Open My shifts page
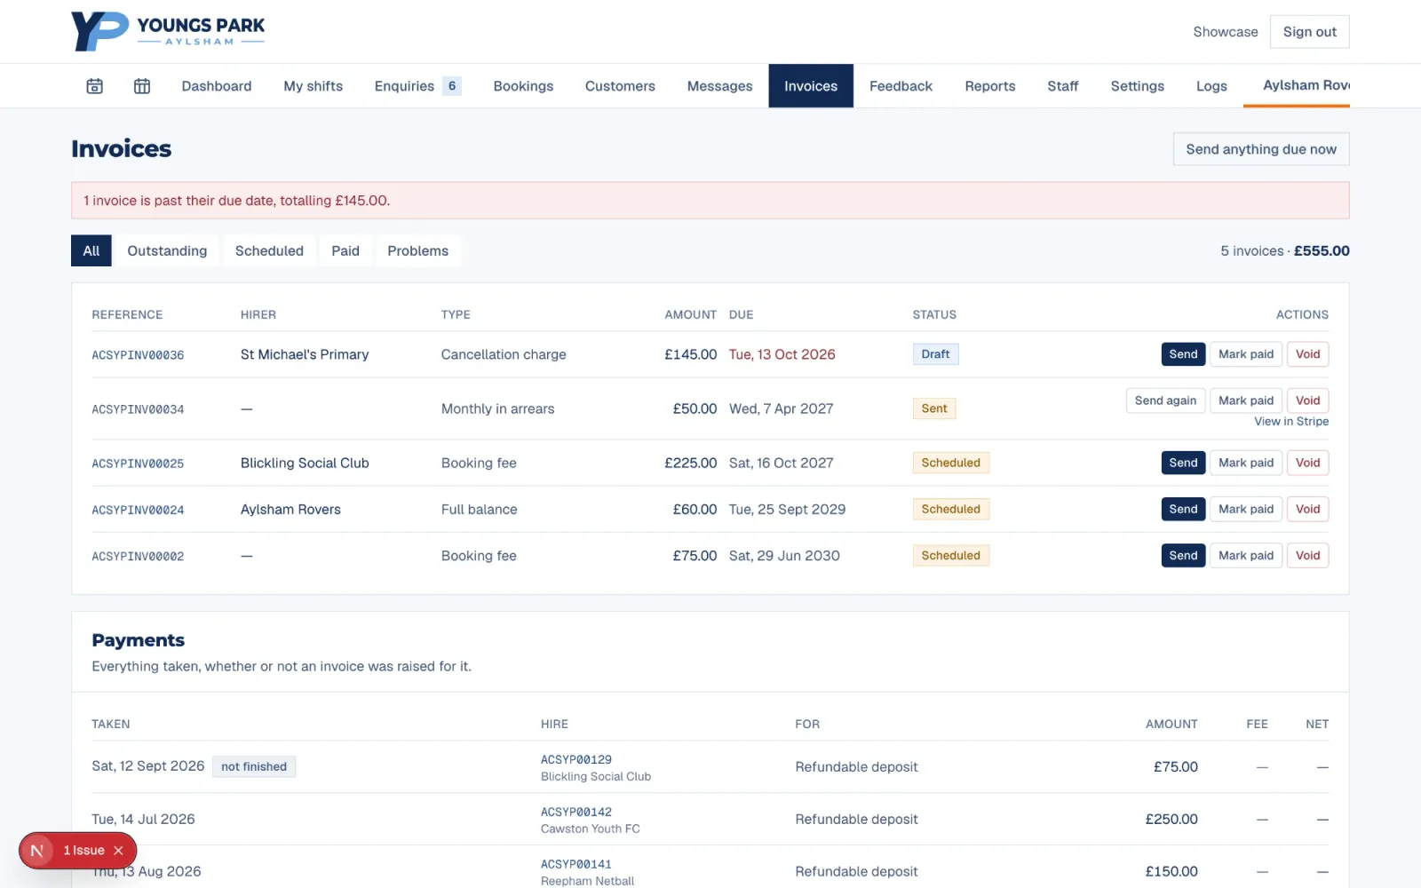The width and height of the screenshot is (1421, 888). (313, 86)
